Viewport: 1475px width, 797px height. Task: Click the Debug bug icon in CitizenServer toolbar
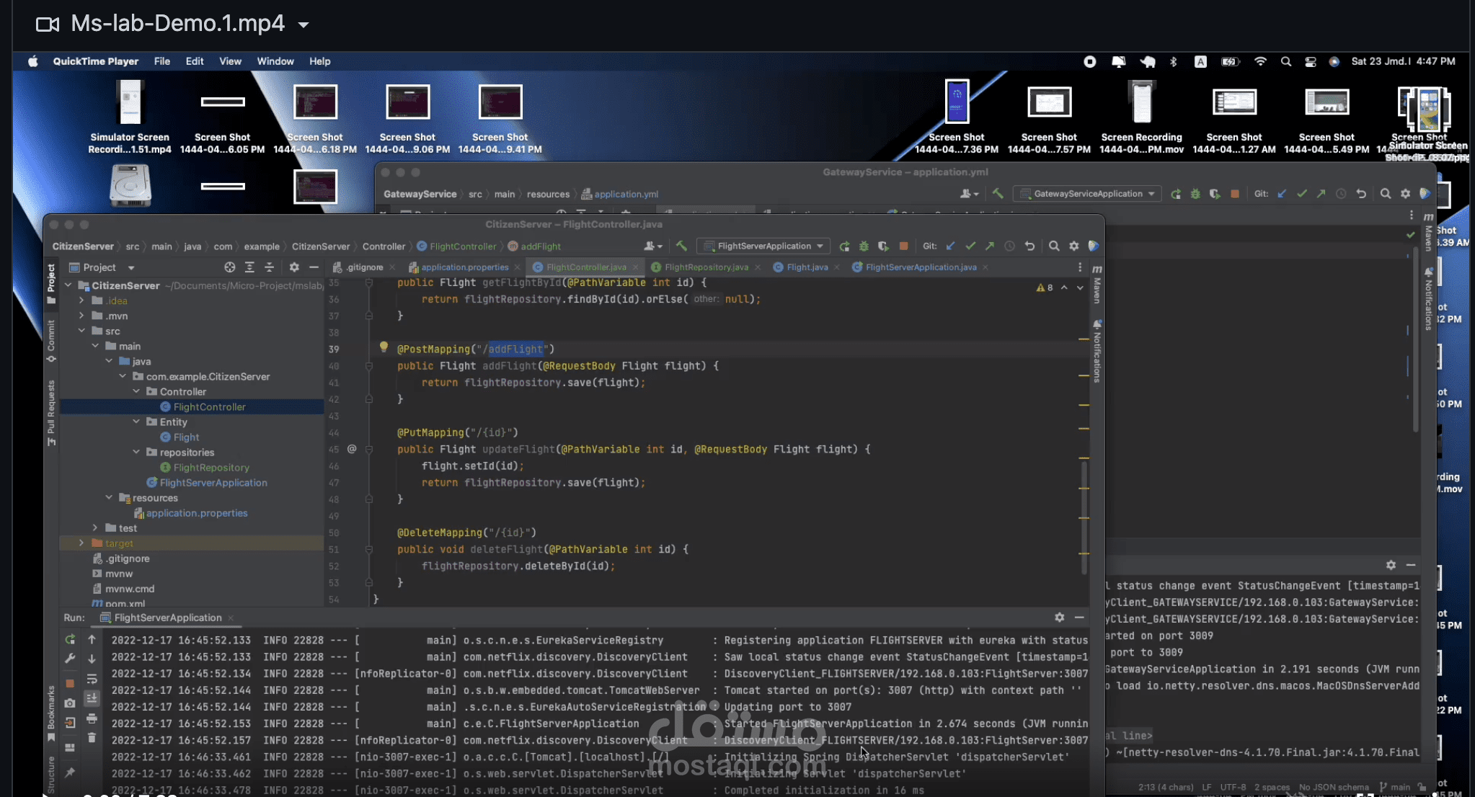(864, 246)
